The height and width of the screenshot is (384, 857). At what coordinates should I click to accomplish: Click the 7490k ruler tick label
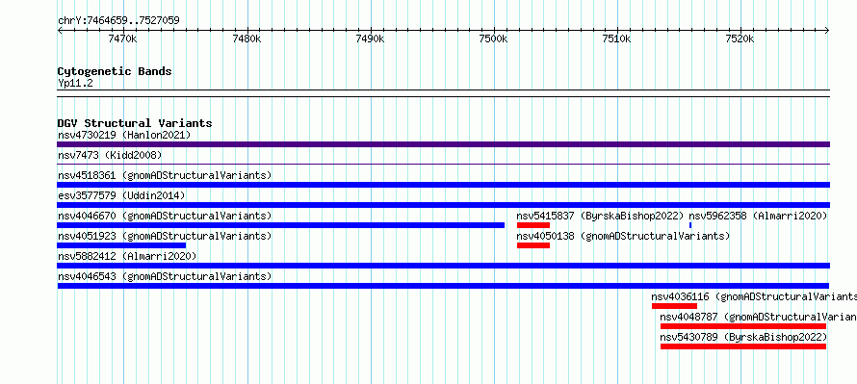pyautogui.click(x=370, y=39)
